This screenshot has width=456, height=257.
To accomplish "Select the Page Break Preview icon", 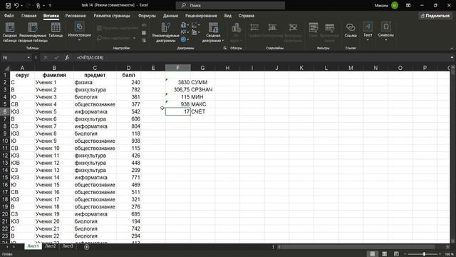I will [396, 254].
